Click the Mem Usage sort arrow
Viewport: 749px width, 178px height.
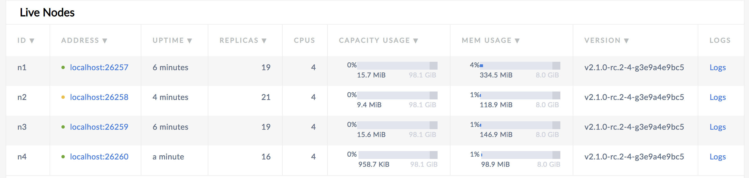(517, 41)
